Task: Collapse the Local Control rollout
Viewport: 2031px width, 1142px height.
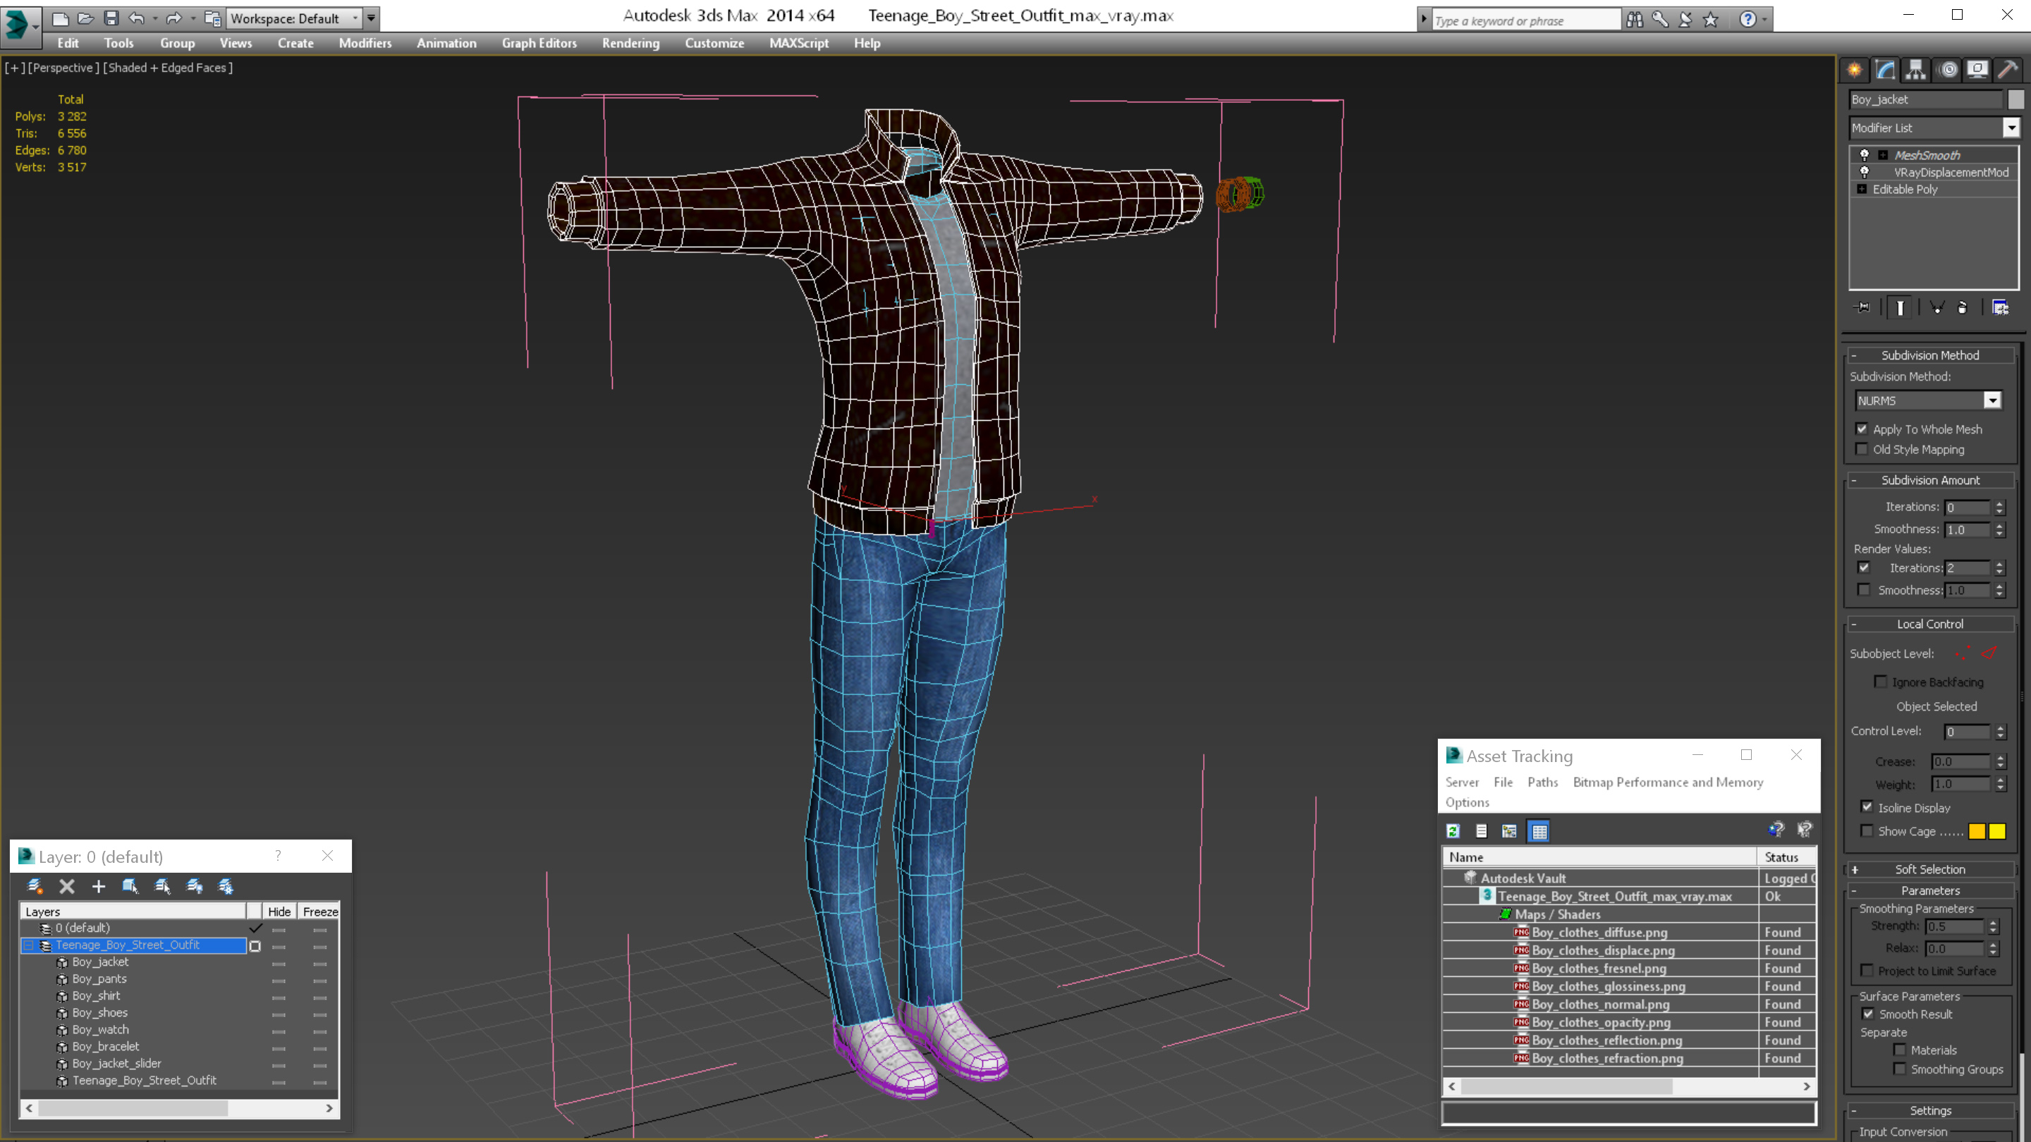Action: (1930, 623)
